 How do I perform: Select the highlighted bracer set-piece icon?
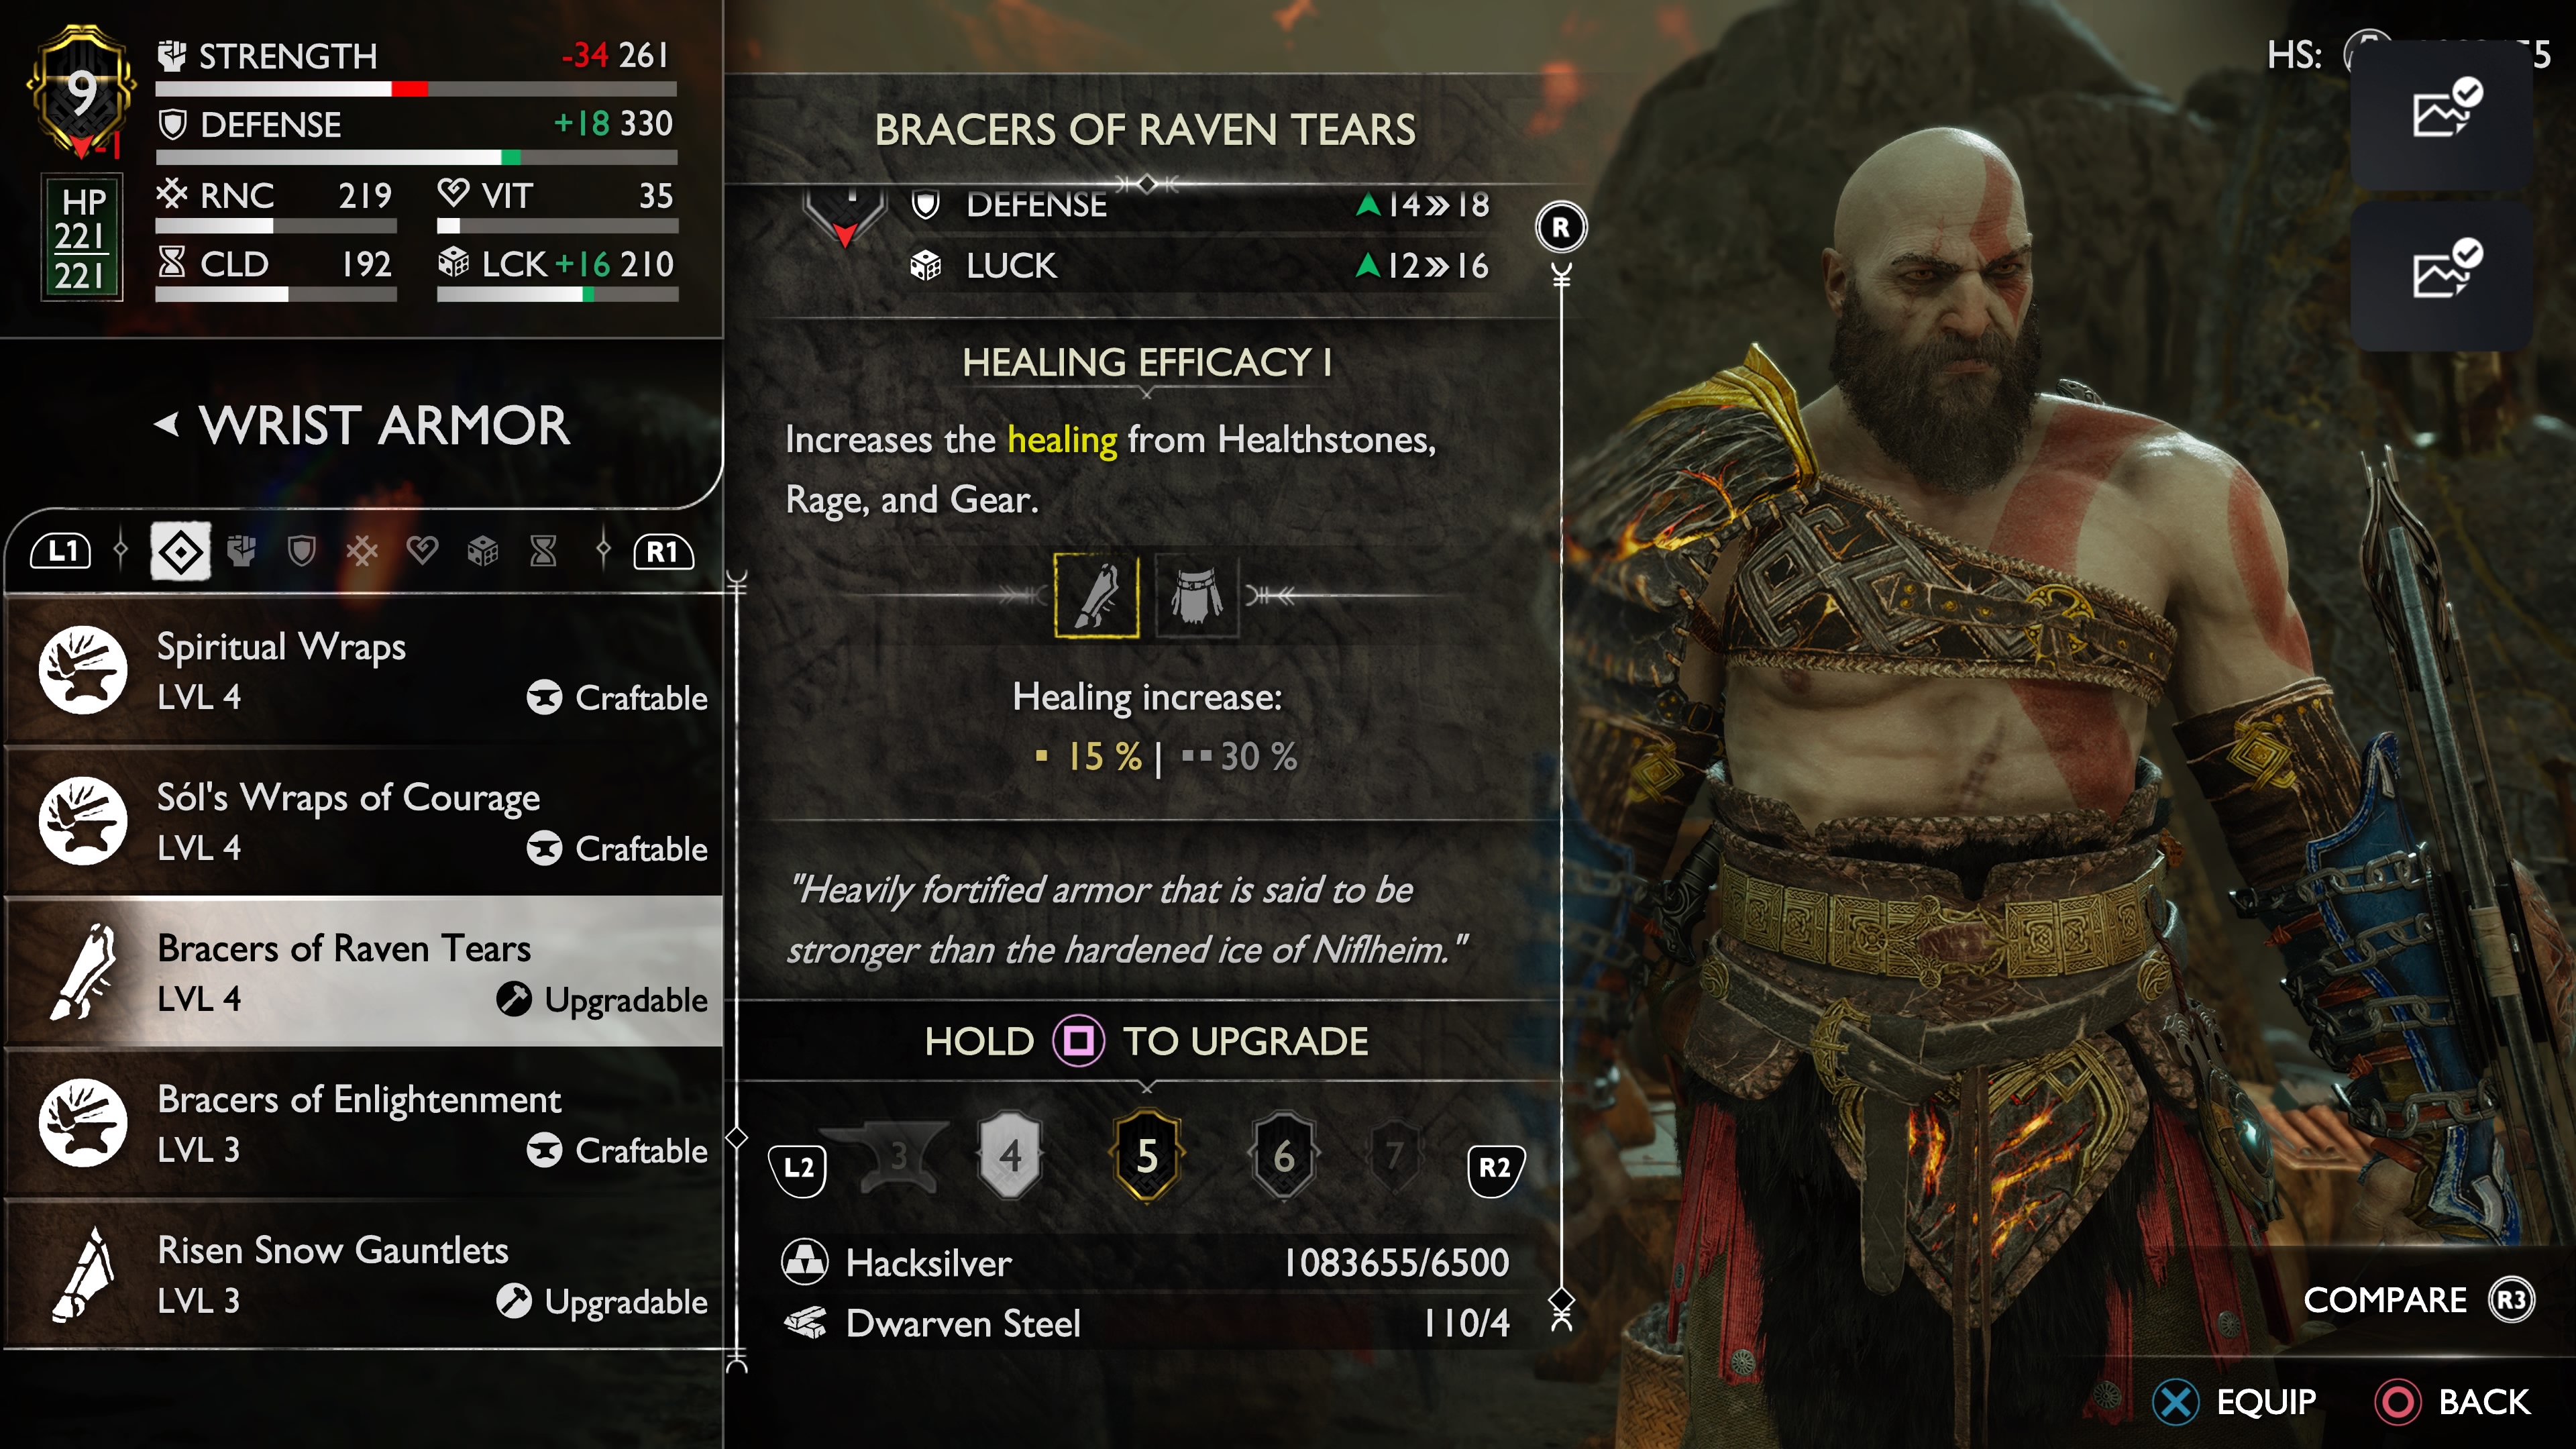pyautogui.click(x=1097, y=596)
